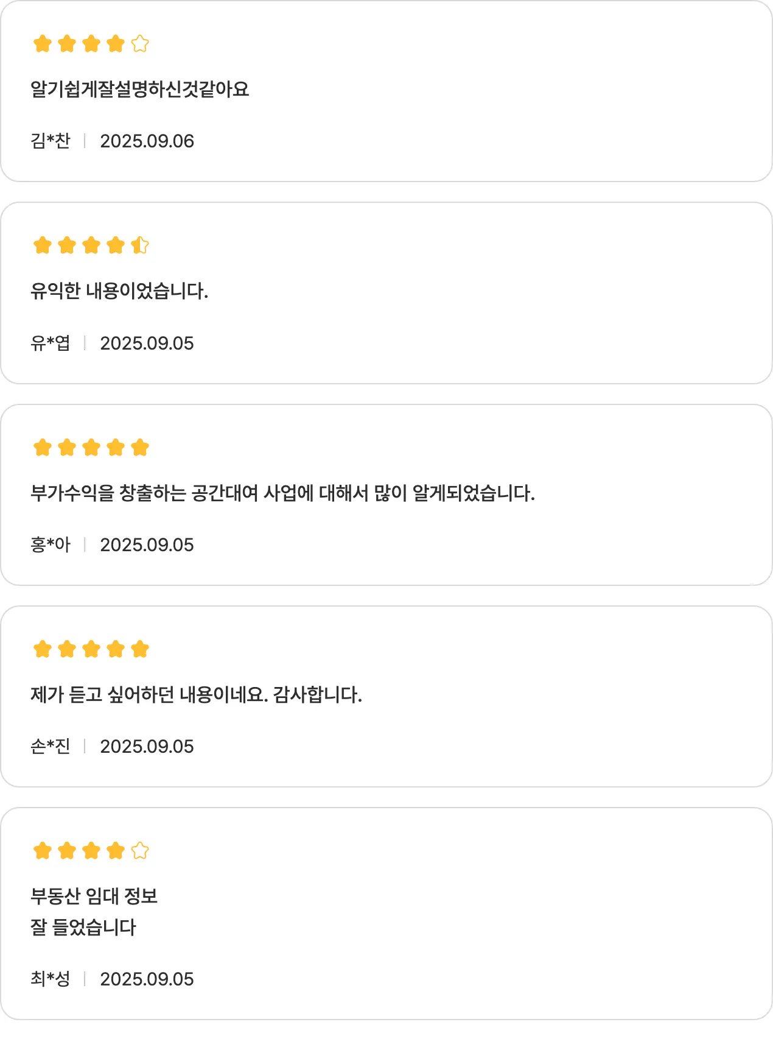Viewport: 773px width, 1050px height.
Task: Click reviewer name 최*성
Action: pos(51,979)
